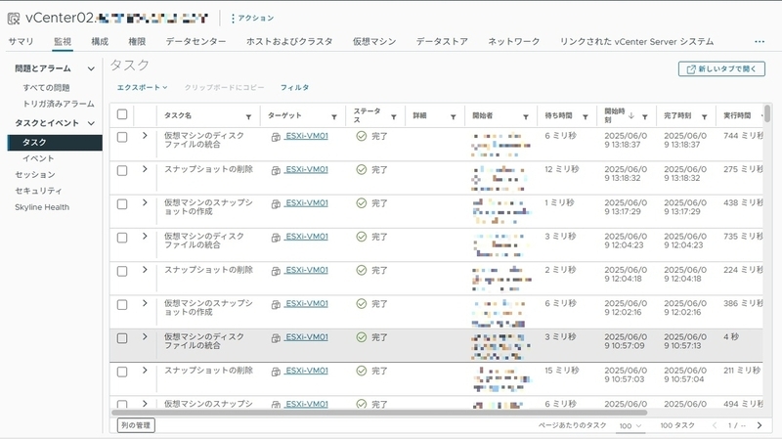The width and height of the screenshot is (782, 439).
Task: Check the task row started 13:18:32
Action: 121,170
